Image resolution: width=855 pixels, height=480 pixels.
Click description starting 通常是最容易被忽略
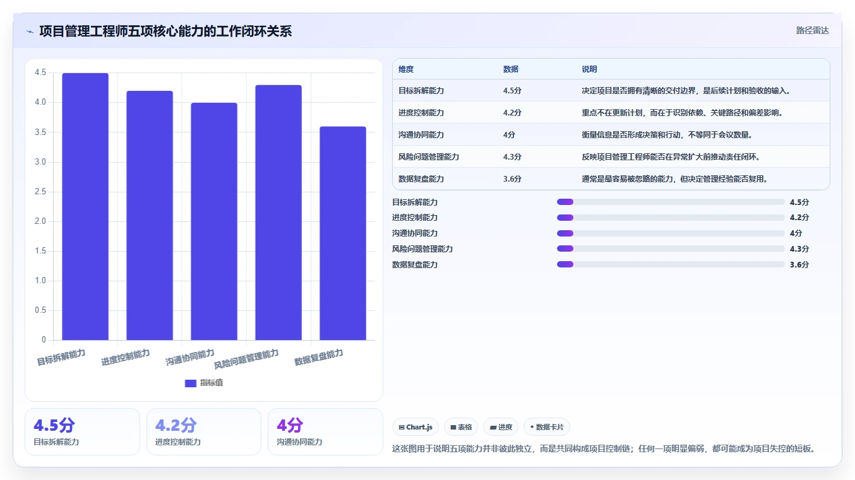click(675, 179)
